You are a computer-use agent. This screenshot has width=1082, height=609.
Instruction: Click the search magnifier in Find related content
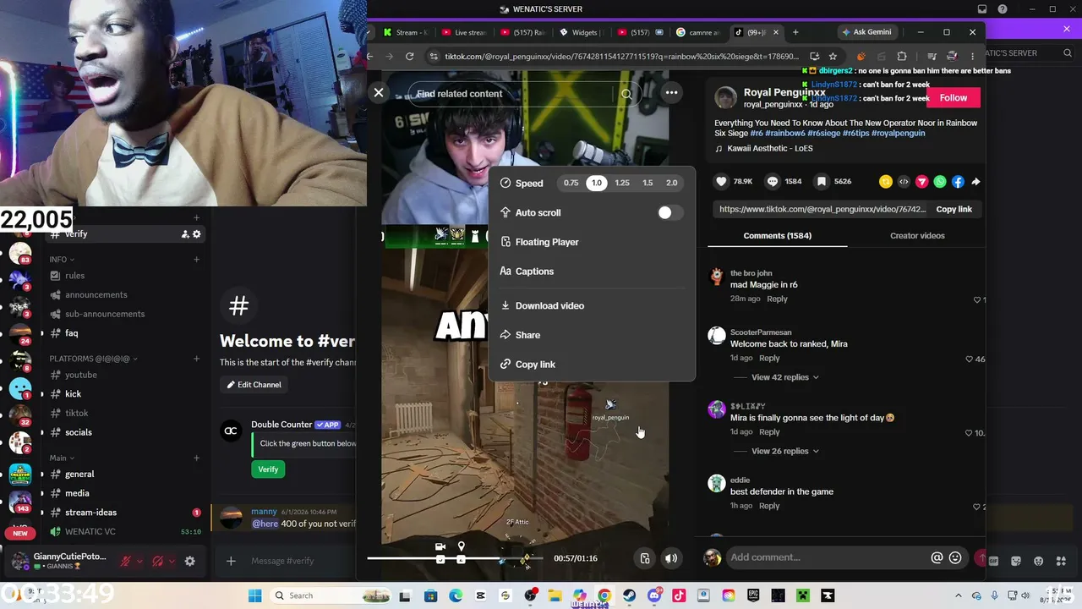(626, 94)
